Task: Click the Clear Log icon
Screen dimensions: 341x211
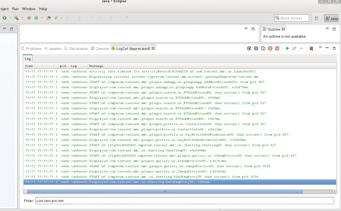Action: (x=312, y=48)
